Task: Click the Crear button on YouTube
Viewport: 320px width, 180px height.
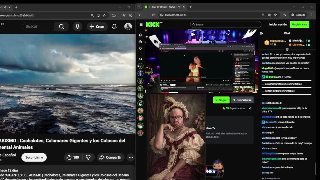Action: pos(97,26)
